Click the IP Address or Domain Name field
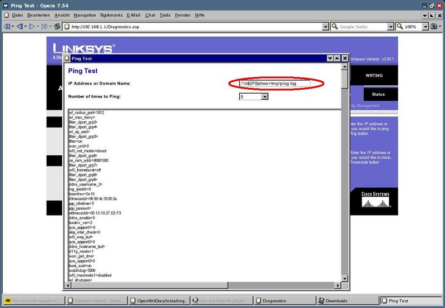Screen dimensions: 445x308 pos(275,84)
